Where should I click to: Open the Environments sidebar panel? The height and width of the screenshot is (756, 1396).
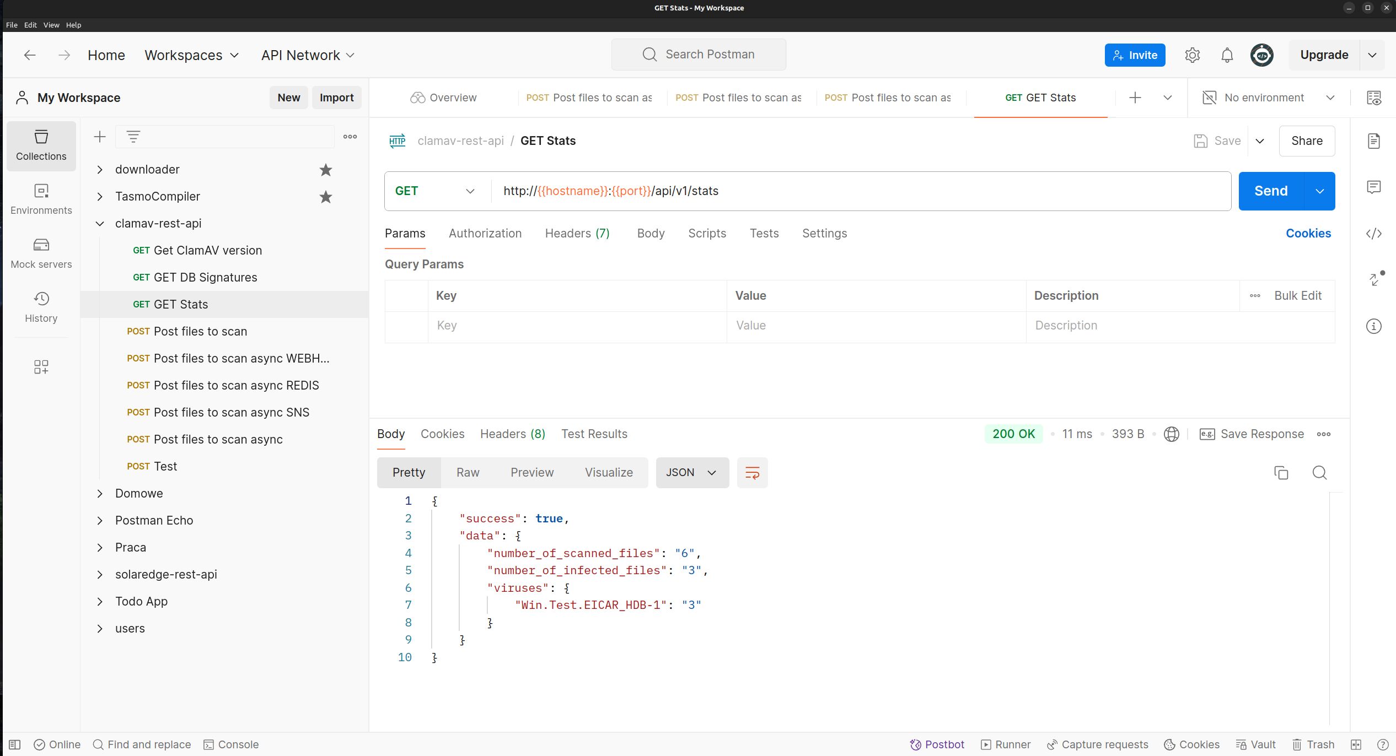(41, 200)
